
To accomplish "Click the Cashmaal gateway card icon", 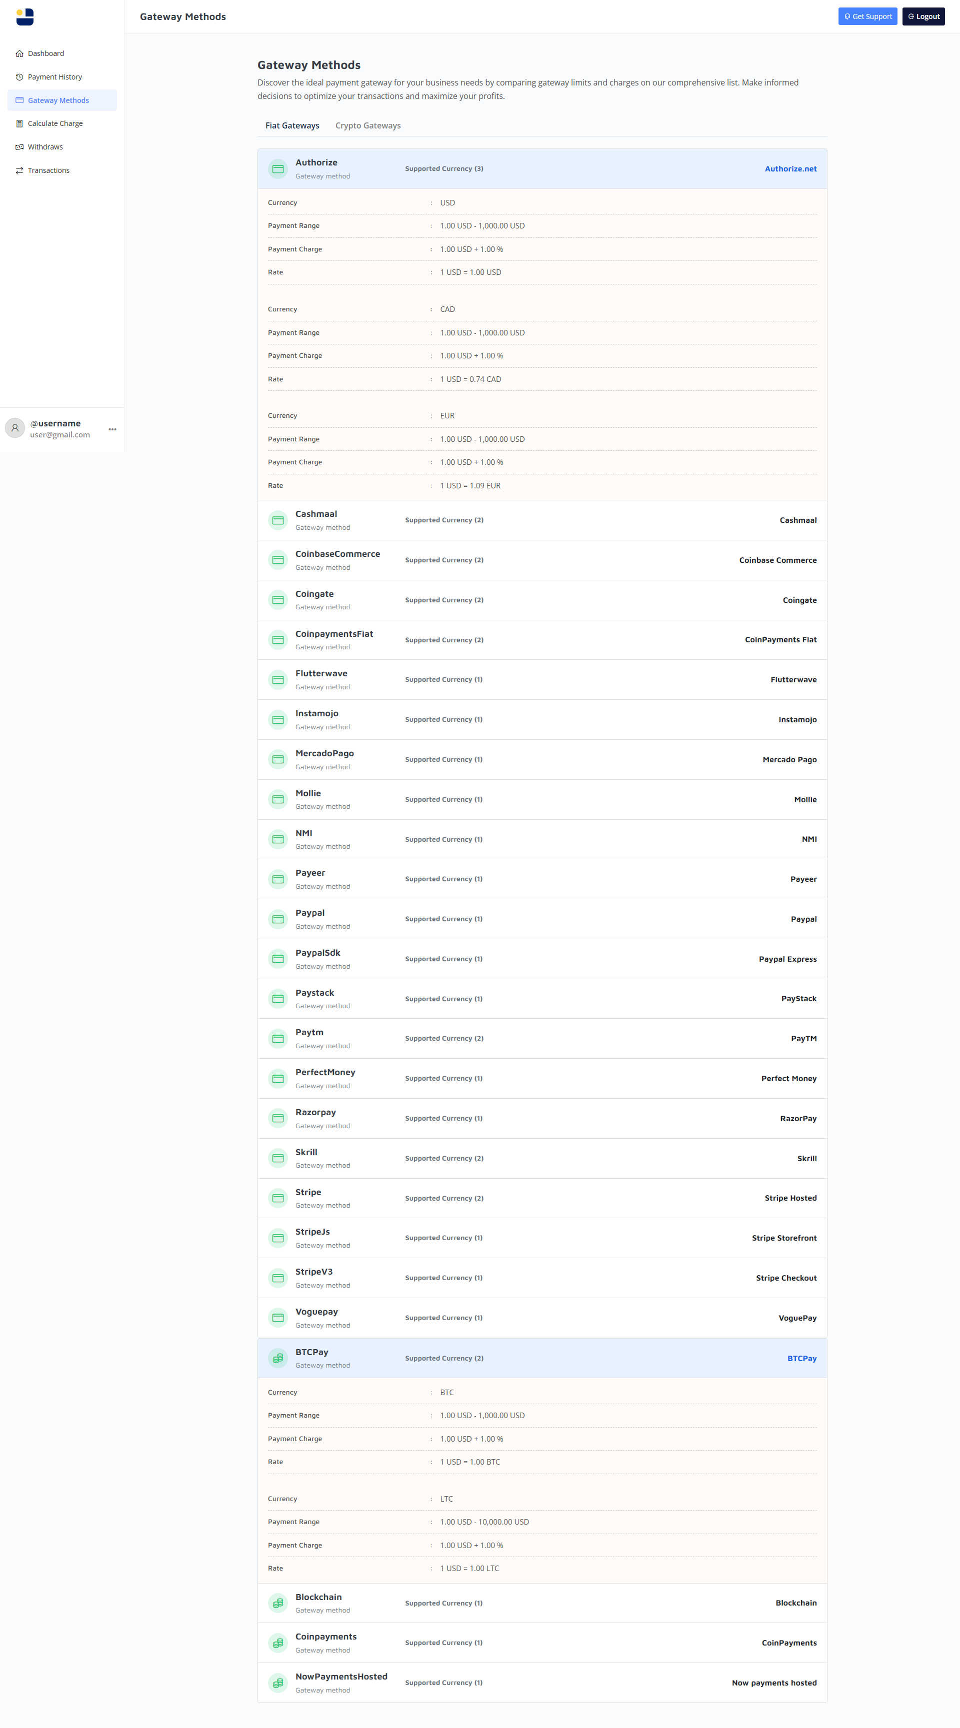I will (277, 520).
